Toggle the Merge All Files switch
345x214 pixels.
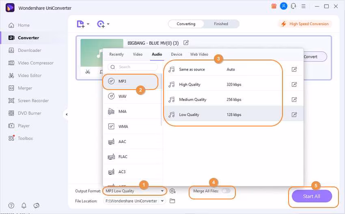pos(226,191)
